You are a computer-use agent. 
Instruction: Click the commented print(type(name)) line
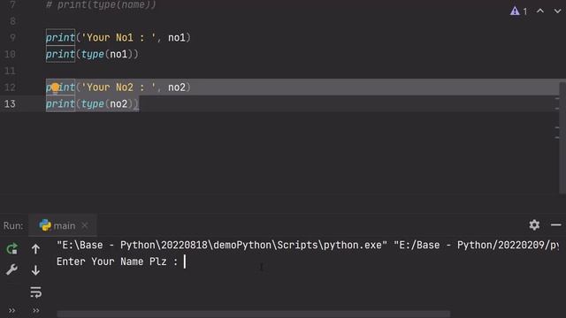coord(101,4)
